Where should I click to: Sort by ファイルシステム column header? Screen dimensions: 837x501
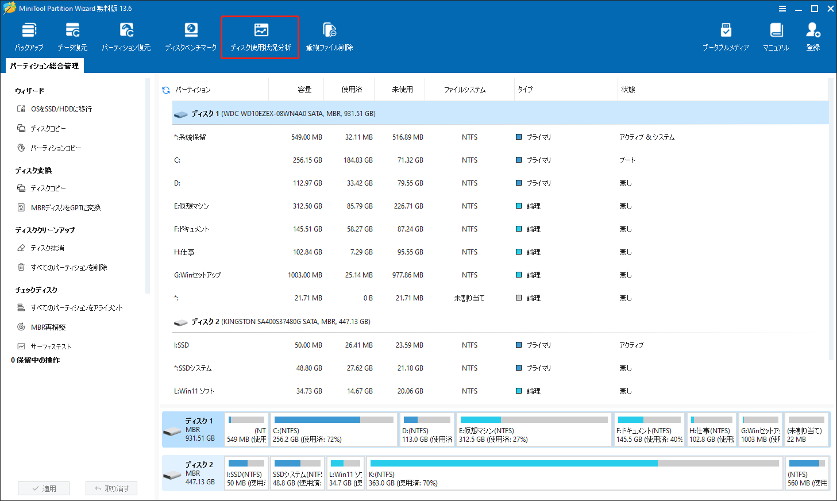pos(465,90)
